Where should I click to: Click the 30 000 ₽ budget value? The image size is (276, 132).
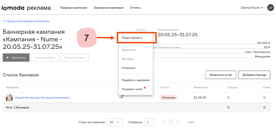click(x=264, y=43)
